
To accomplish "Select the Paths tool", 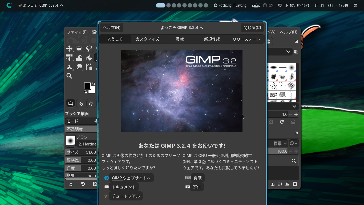I will coord(89,67).
